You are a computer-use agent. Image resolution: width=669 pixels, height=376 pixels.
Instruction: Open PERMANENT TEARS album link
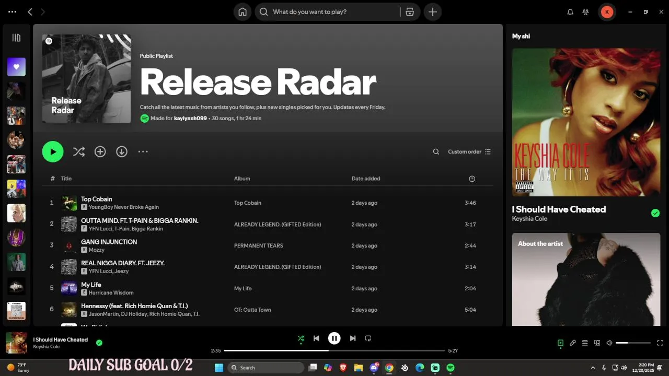tap(259, 246)
